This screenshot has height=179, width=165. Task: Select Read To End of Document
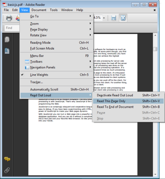128,107
